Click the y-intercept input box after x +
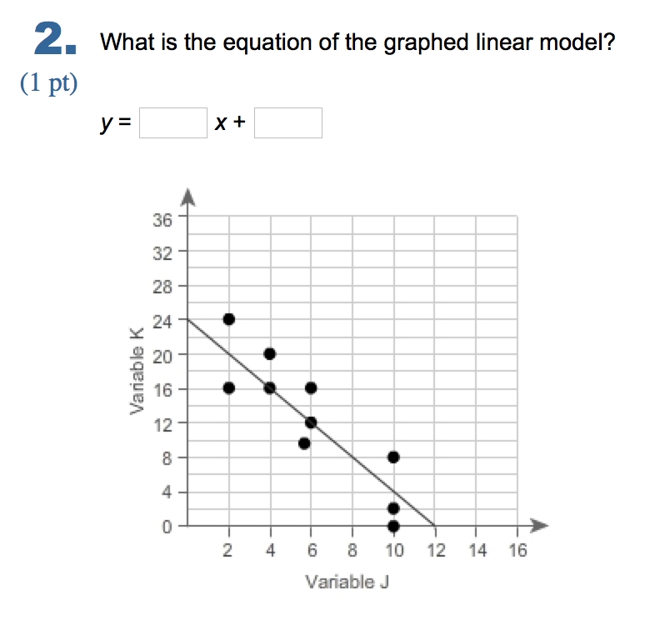660x635 pixels. pyautogui.click(x=288, y=122)
